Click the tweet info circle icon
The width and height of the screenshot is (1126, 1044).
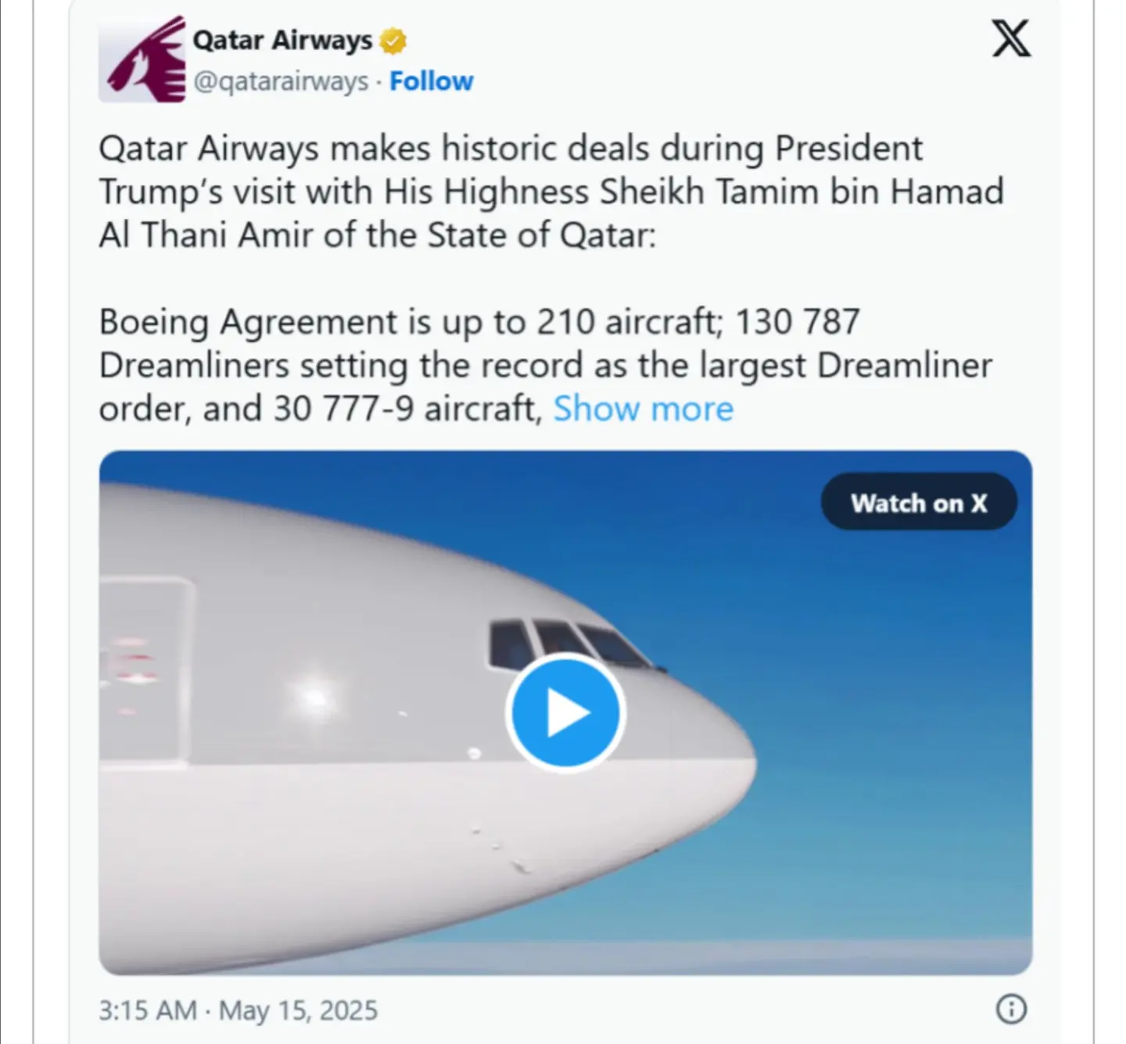[1011, 1009]
